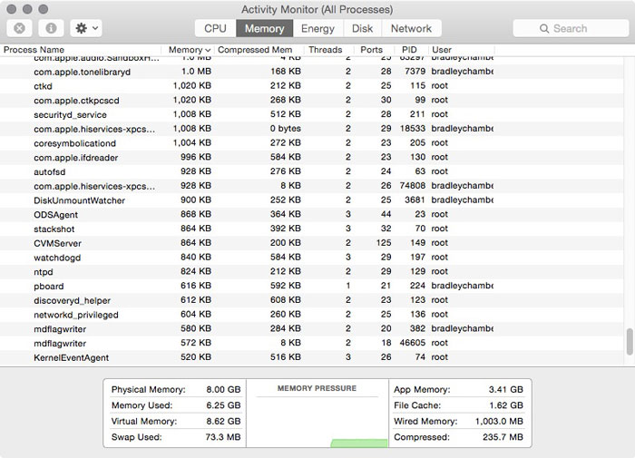Select mdflagwriter row with PID 382
This screenshot has width=635, height=458.
tap(311, 328)
